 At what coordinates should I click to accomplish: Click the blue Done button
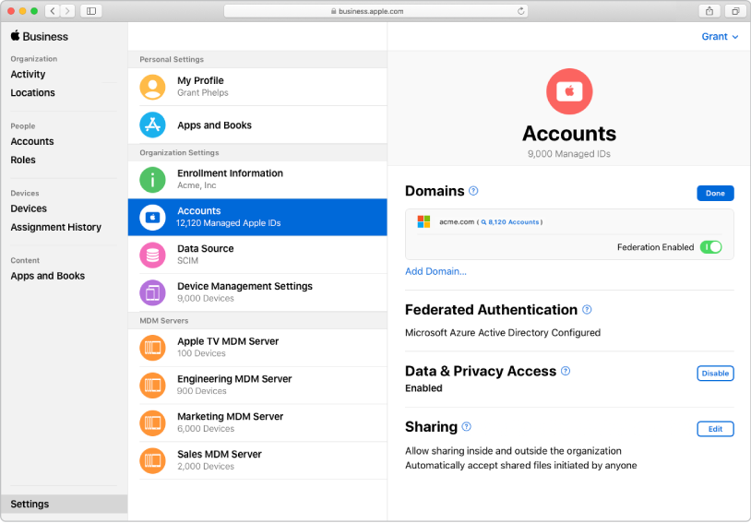715,193
